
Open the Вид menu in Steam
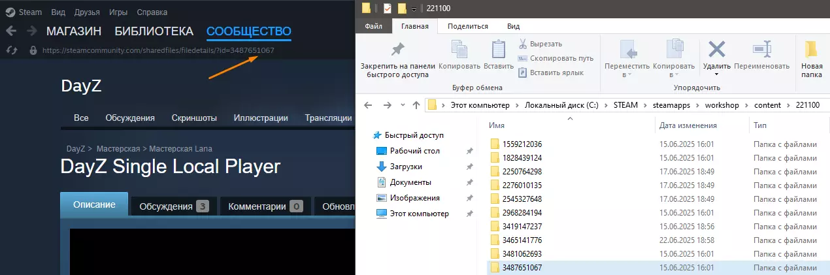pos(58,12)
